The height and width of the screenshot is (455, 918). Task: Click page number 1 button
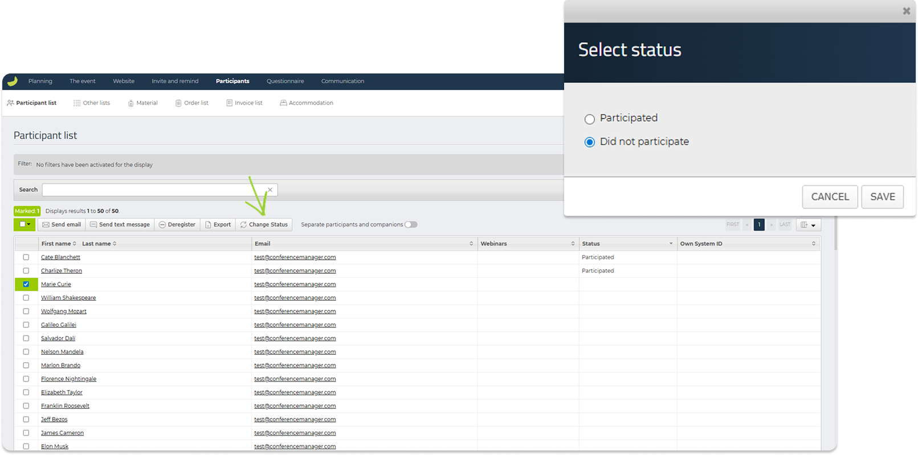(759, 224)
